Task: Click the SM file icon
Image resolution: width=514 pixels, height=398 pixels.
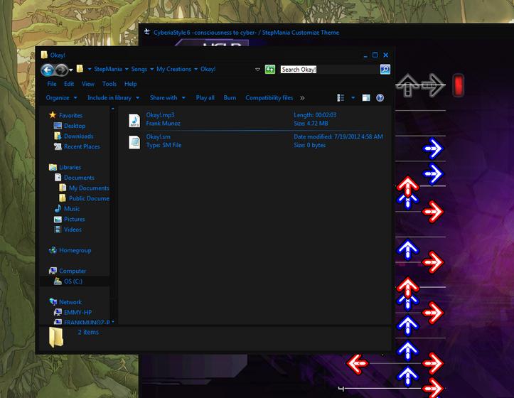Action: coord(134,142)
